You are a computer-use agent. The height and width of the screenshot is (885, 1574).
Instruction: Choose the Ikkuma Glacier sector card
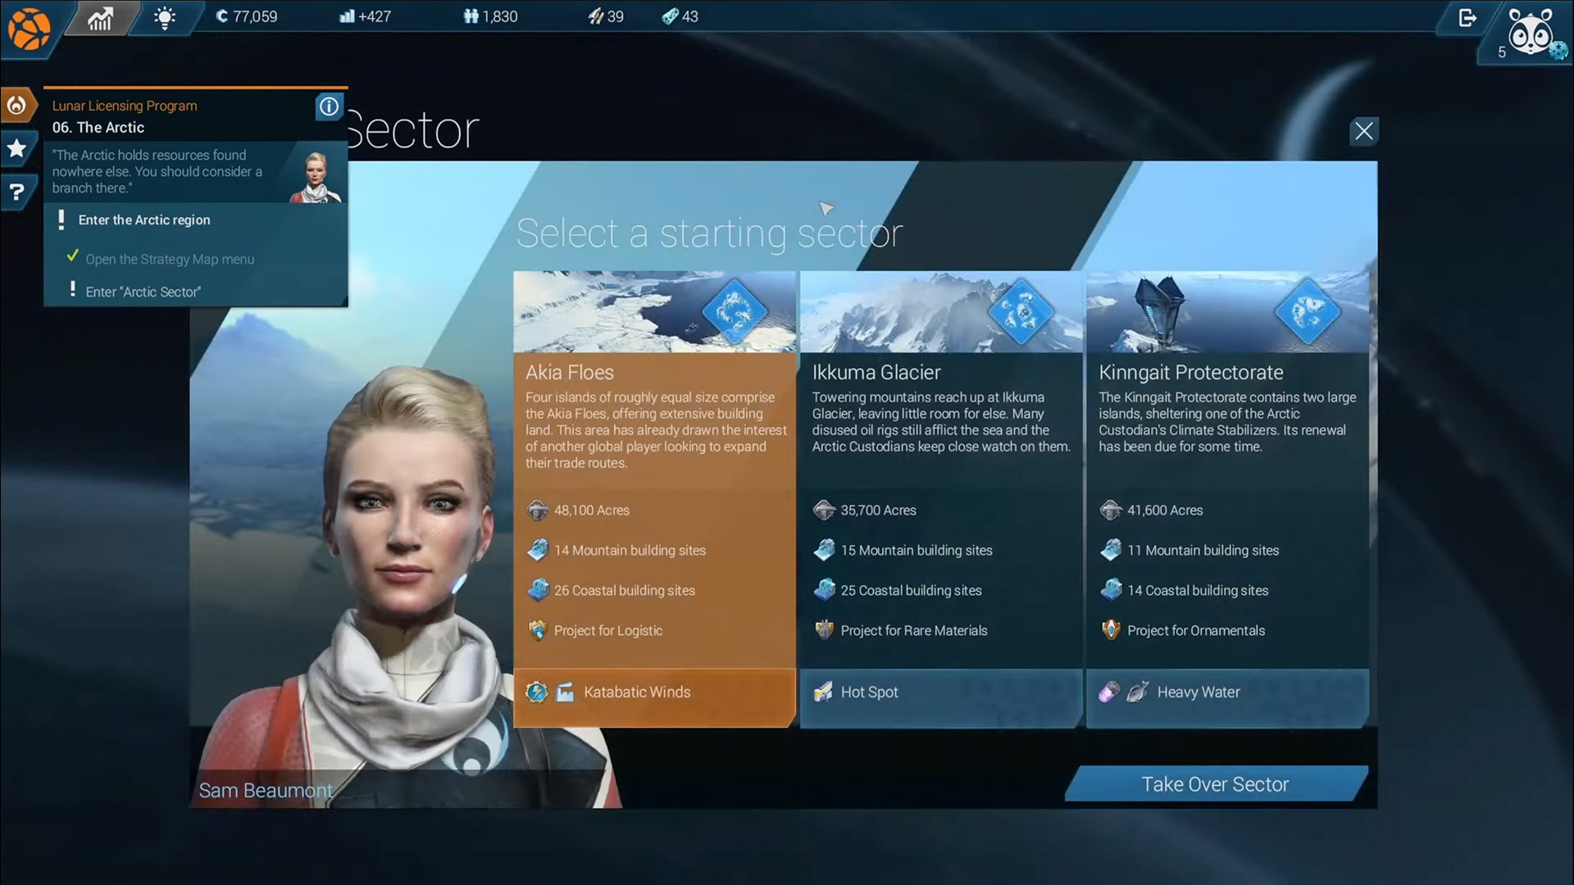click(x=941, y=498)
